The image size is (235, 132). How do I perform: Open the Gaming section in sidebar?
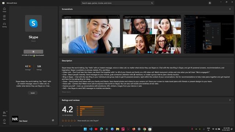[x=4, y=25]
